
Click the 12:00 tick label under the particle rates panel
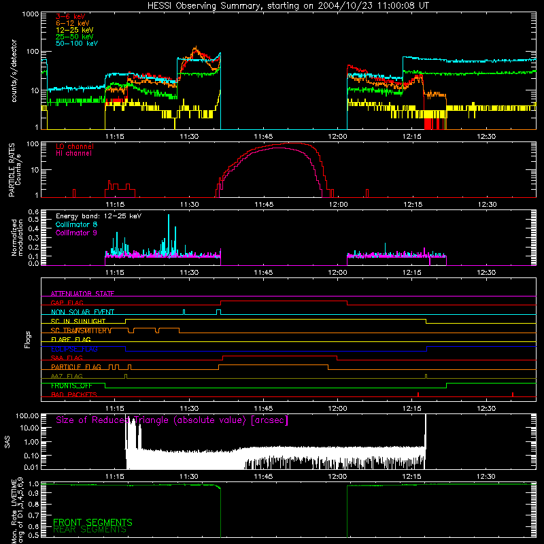pyautogui.click(x=338, y=205)
